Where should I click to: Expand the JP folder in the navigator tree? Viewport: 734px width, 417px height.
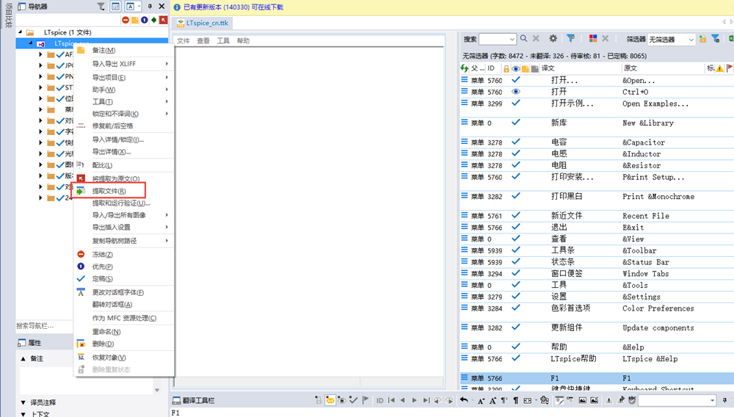40,65
